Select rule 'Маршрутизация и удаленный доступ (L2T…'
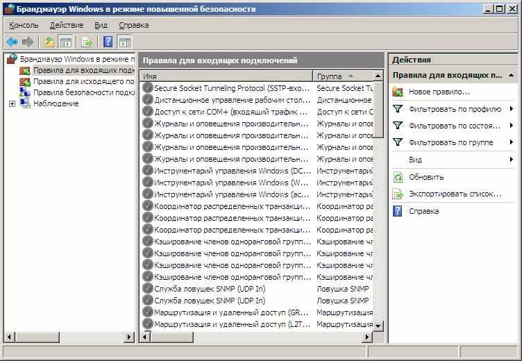The height and width of the screenshot is (361, 522). 232,324
